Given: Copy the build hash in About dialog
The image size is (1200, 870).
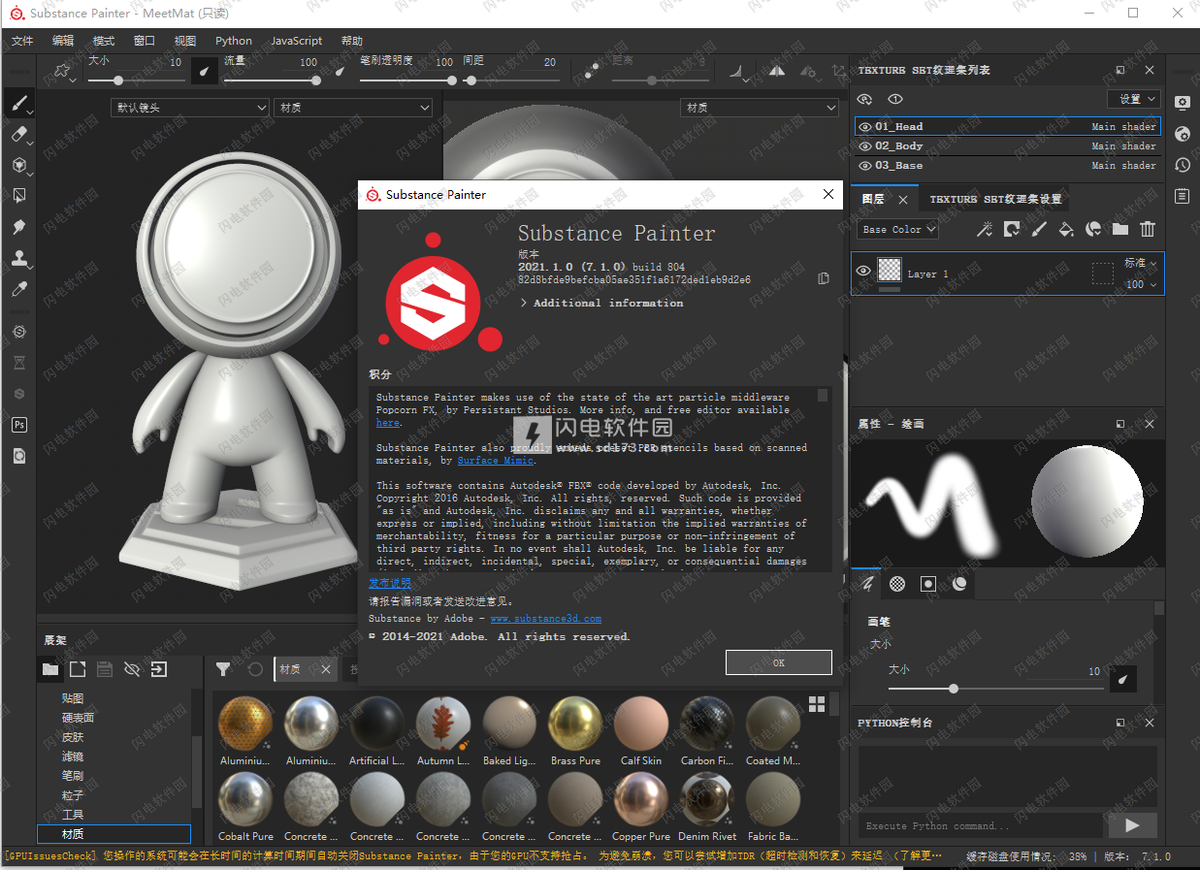Looking at the screenshot, I should [x=824, y=278].
